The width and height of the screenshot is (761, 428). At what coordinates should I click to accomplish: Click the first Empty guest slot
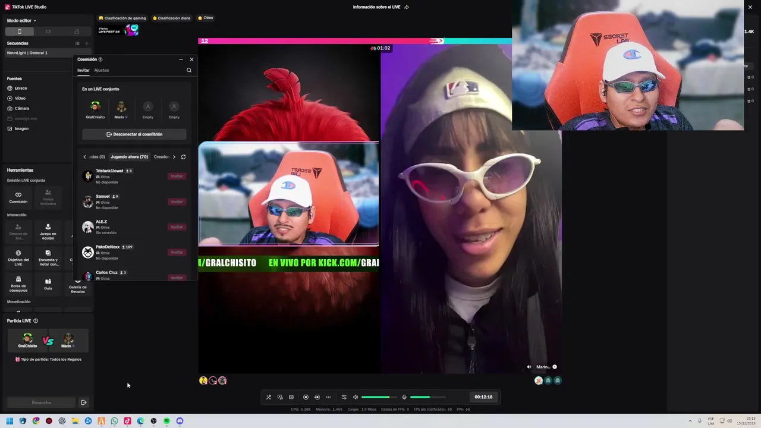[x=148, y=107]
